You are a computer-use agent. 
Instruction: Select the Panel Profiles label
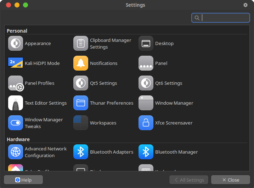(40, 83)
